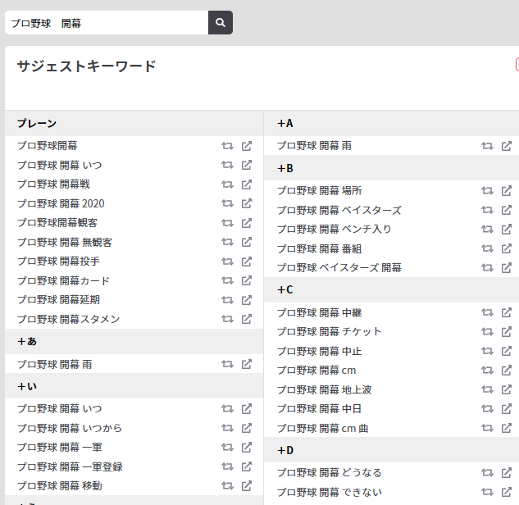Open external link for プロ野球 開幕 cm 曲
The width and height of the screenshot is (519, 505).
(x=507, y=428)
